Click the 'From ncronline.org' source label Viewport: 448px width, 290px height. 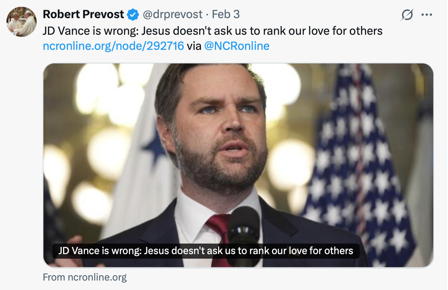coord(85,277)
